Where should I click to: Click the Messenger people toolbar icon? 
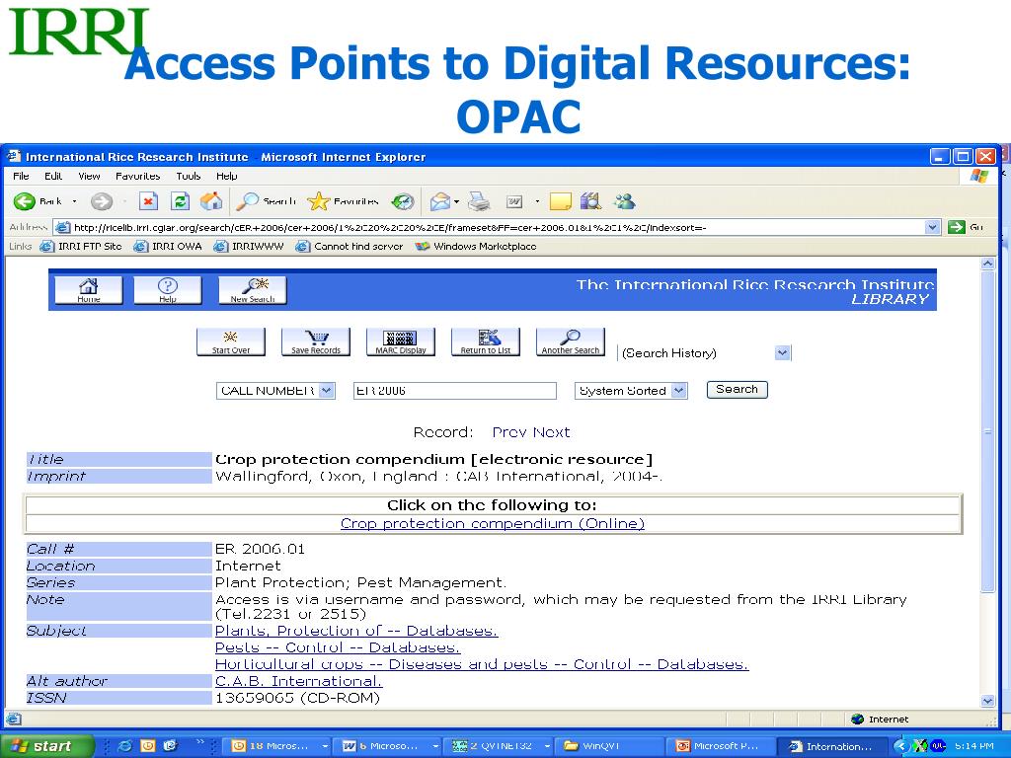coord(624,201)
